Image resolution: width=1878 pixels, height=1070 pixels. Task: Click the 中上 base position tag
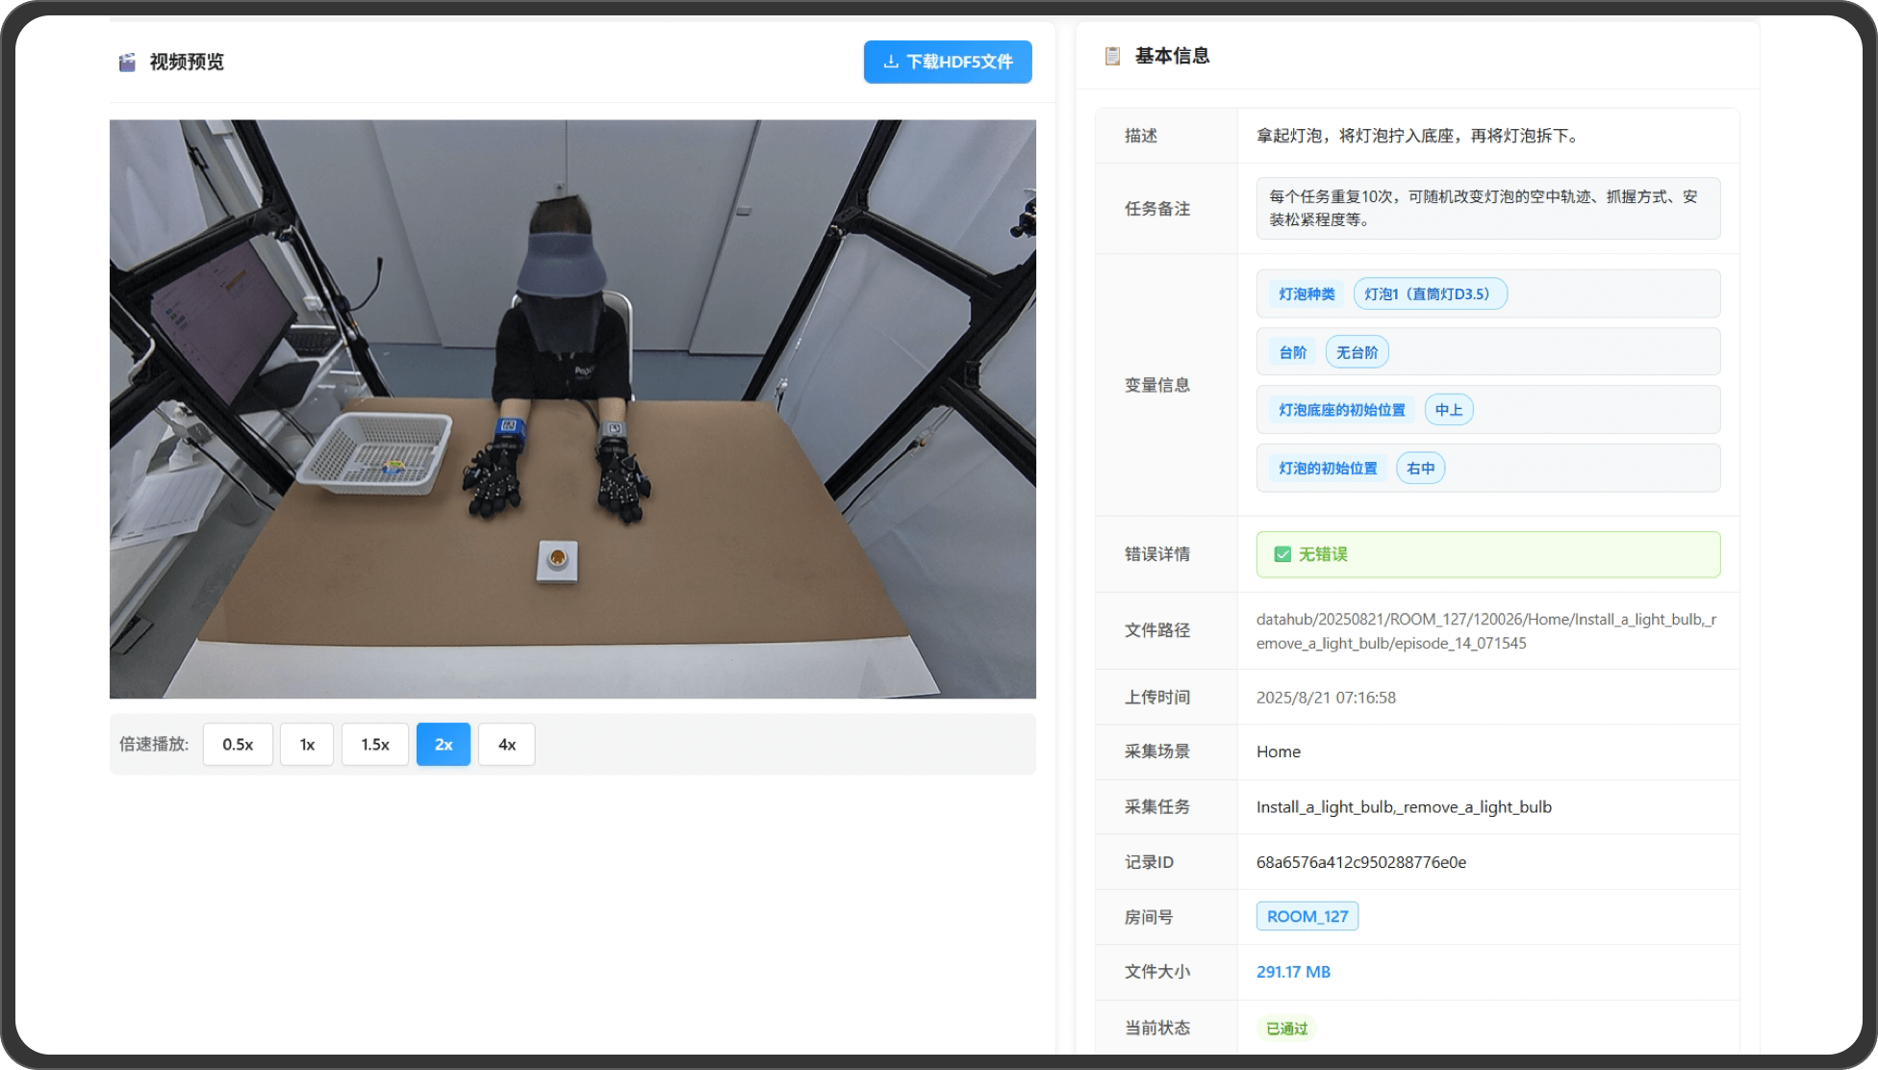(1448, 410)
